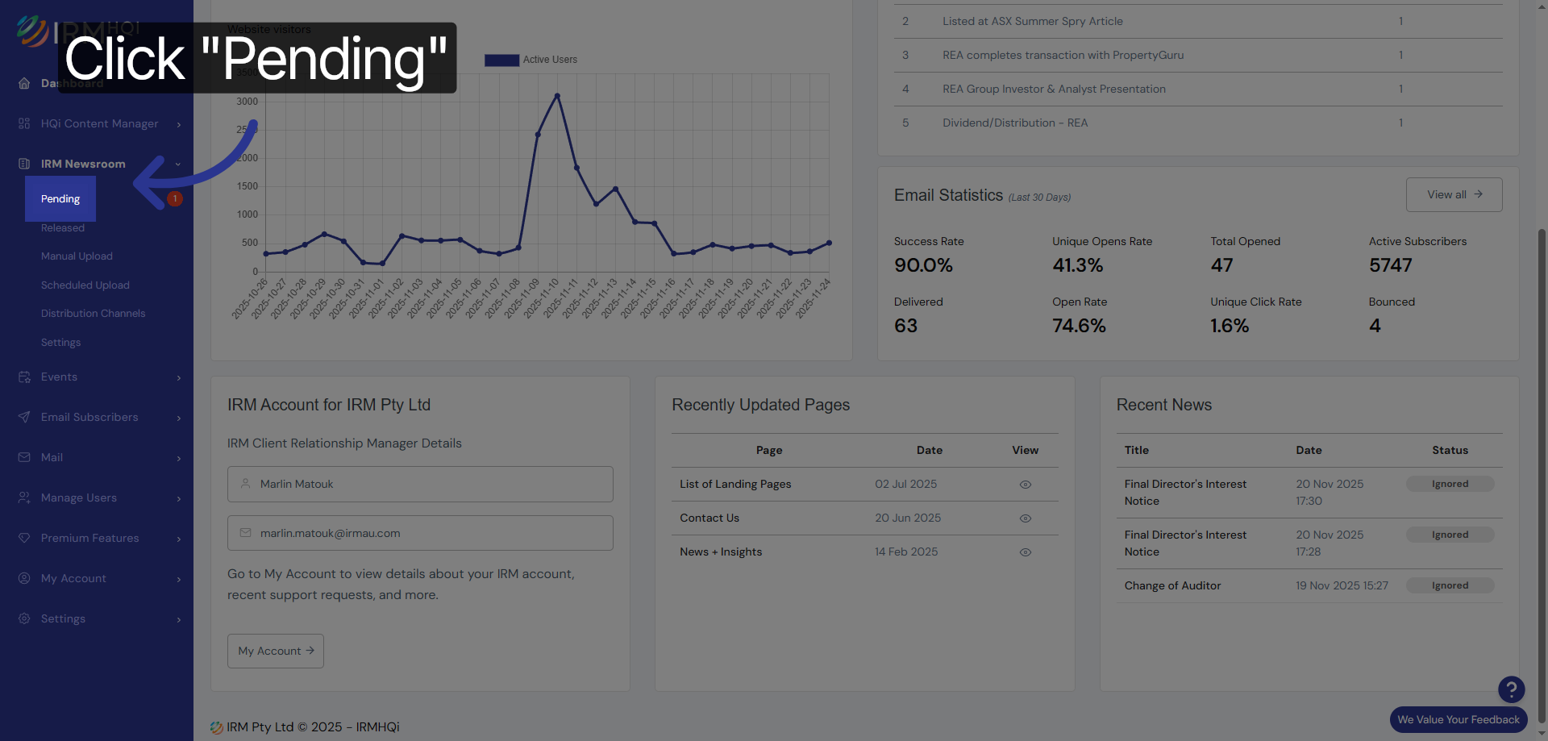Expand the Manage Users chevron

[179, 498]
